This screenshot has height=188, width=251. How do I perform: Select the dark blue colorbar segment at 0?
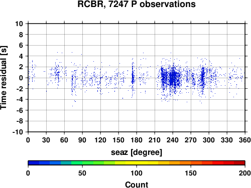[34, 163]
